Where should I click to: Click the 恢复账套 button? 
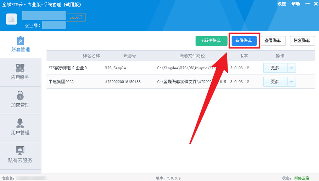coord(302,41)
